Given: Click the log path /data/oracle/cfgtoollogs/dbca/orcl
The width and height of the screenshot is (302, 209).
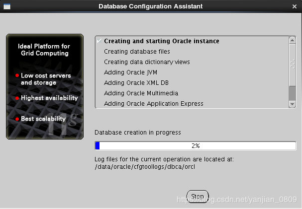Looking at the screenshot, I should (x=145, y=166).
